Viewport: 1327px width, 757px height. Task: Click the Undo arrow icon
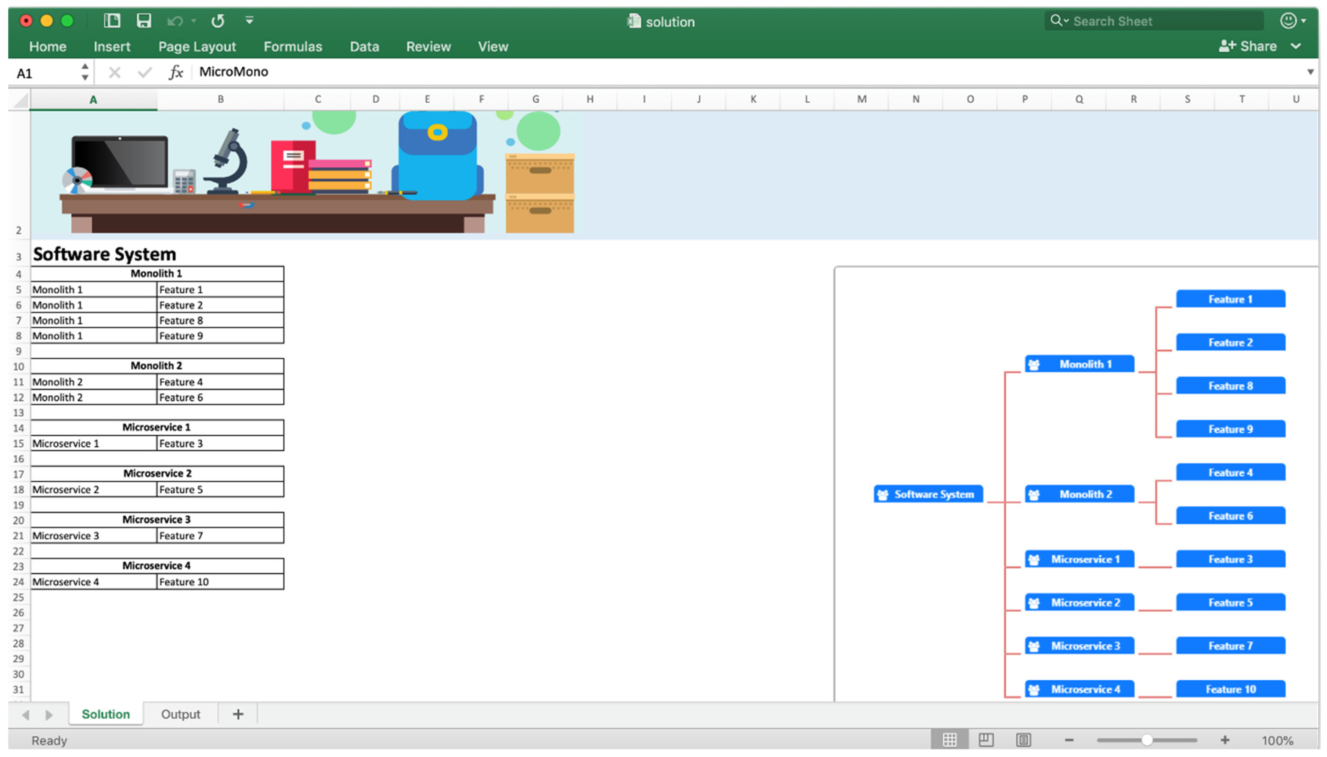click(175, 21)
